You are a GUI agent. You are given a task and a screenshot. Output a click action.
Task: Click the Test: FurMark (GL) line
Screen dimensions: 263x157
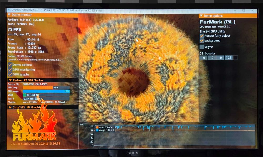pyautogui.click(x=21, y=24)
